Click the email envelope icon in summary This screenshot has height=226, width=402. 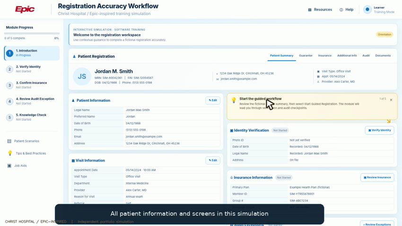[218, 79]
